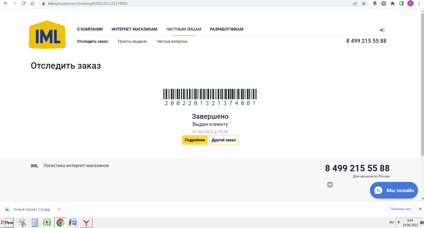Open the О КОМПАНИИ menu item
The width and height of the screenshot is (424, 228).
pos(90,29)
